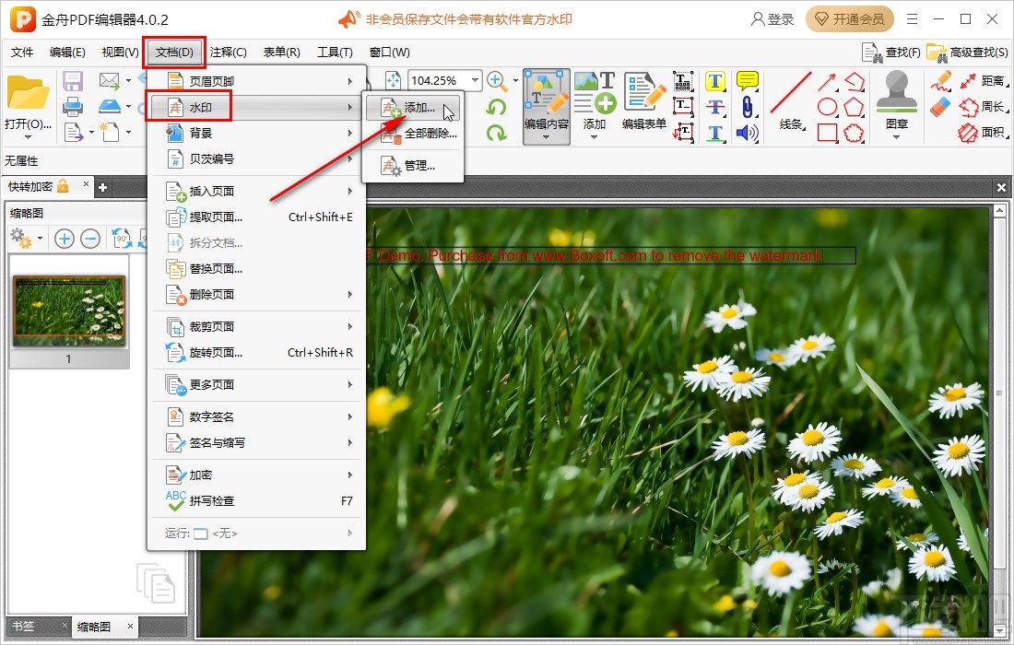This screenshot has height=645, width=1014.
Task: Click the Open folder icon
Action: [x=28, y=93]
